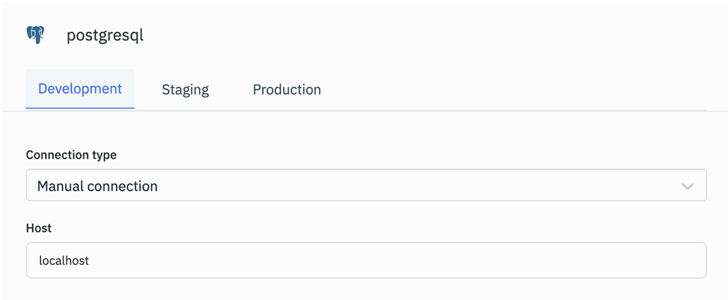Click the Manual connection selected value text
Image resolution: width=728 pixels, height=300 pixels.
click(x=97, y=186)
